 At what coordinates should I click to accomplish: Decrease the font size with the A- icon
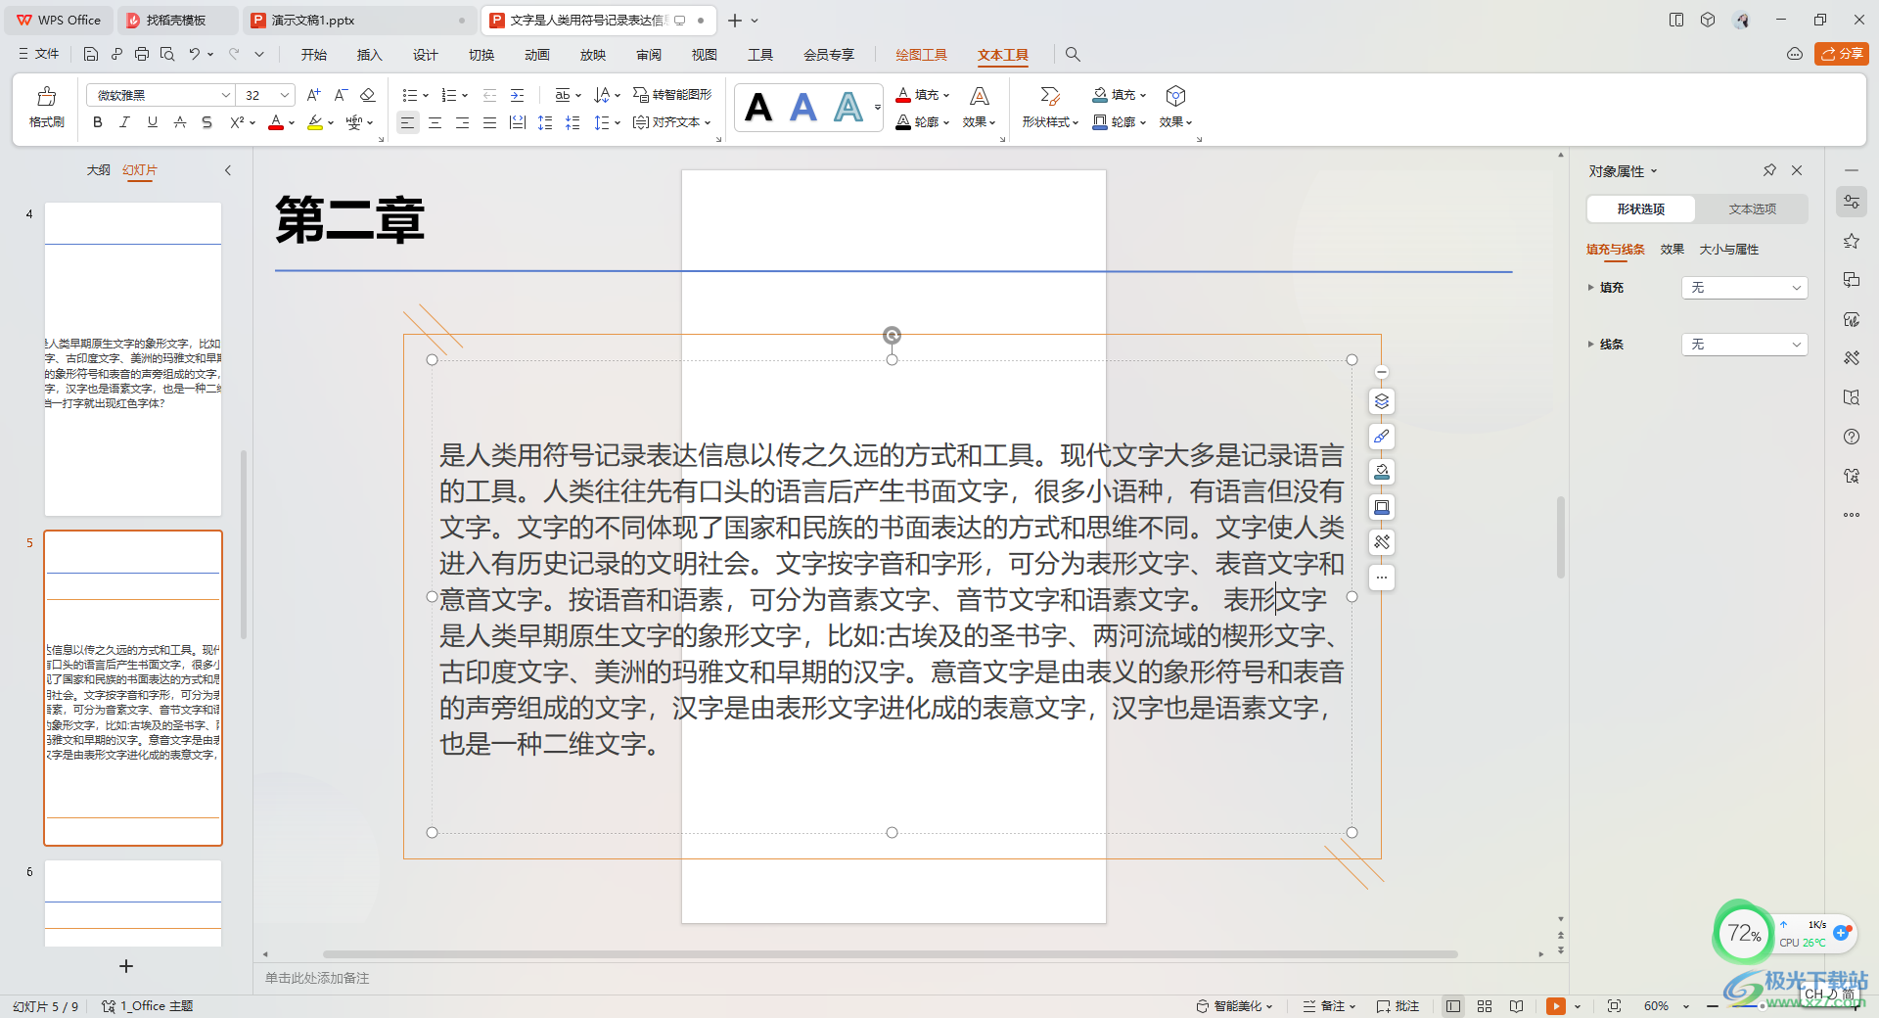click(x=341, y=95)
